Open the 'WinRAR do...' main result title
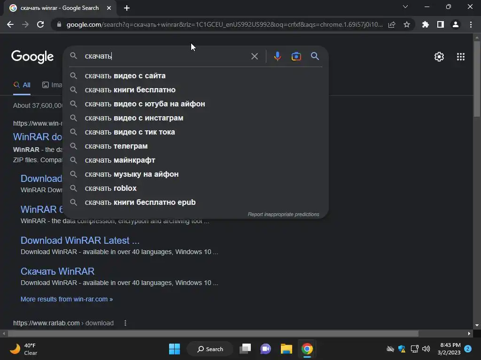Viewport: 481px width, 360px height. (38, 137)
